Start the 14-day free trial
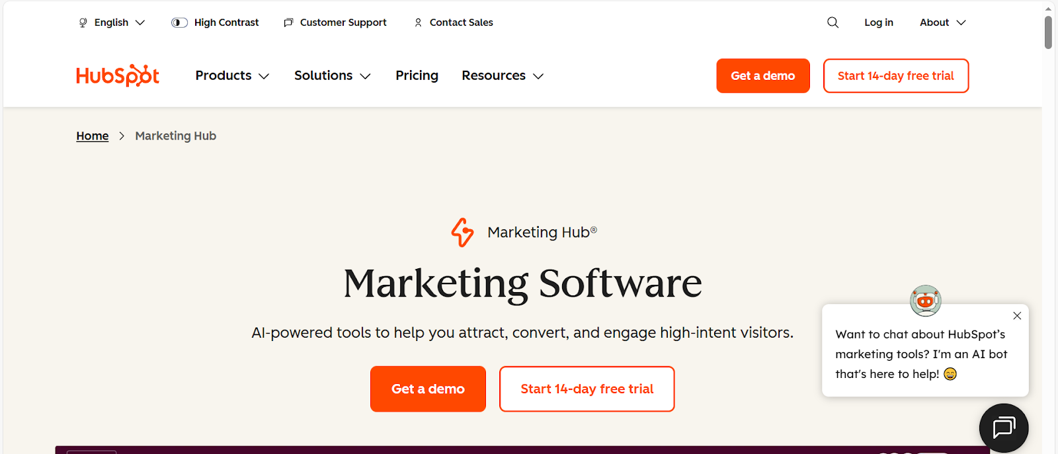 [586, 389]
